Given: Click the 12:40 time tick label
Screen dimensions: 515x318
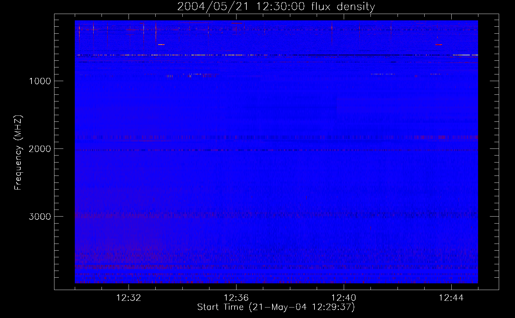Looking at the screenshot, I should coord(344,298).
